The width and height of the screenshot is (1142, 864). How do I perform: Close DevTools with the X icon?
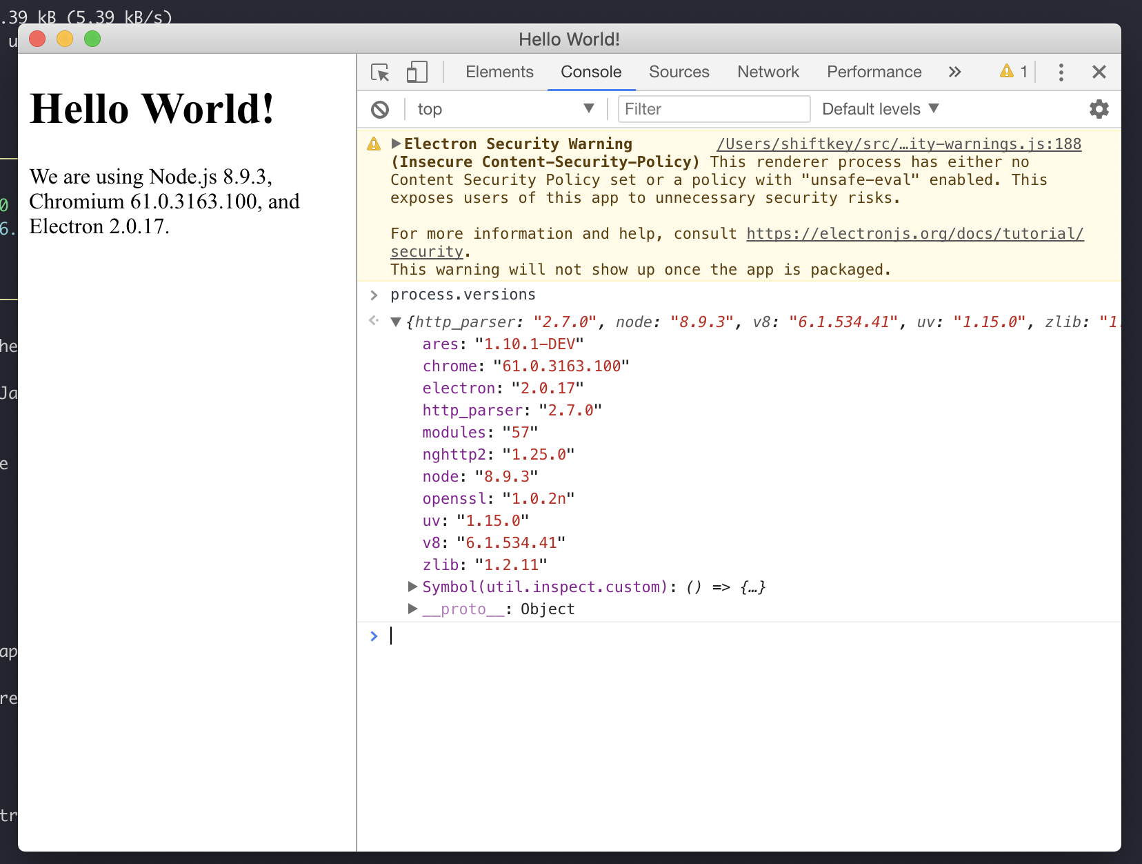[x=1099, y=72]
